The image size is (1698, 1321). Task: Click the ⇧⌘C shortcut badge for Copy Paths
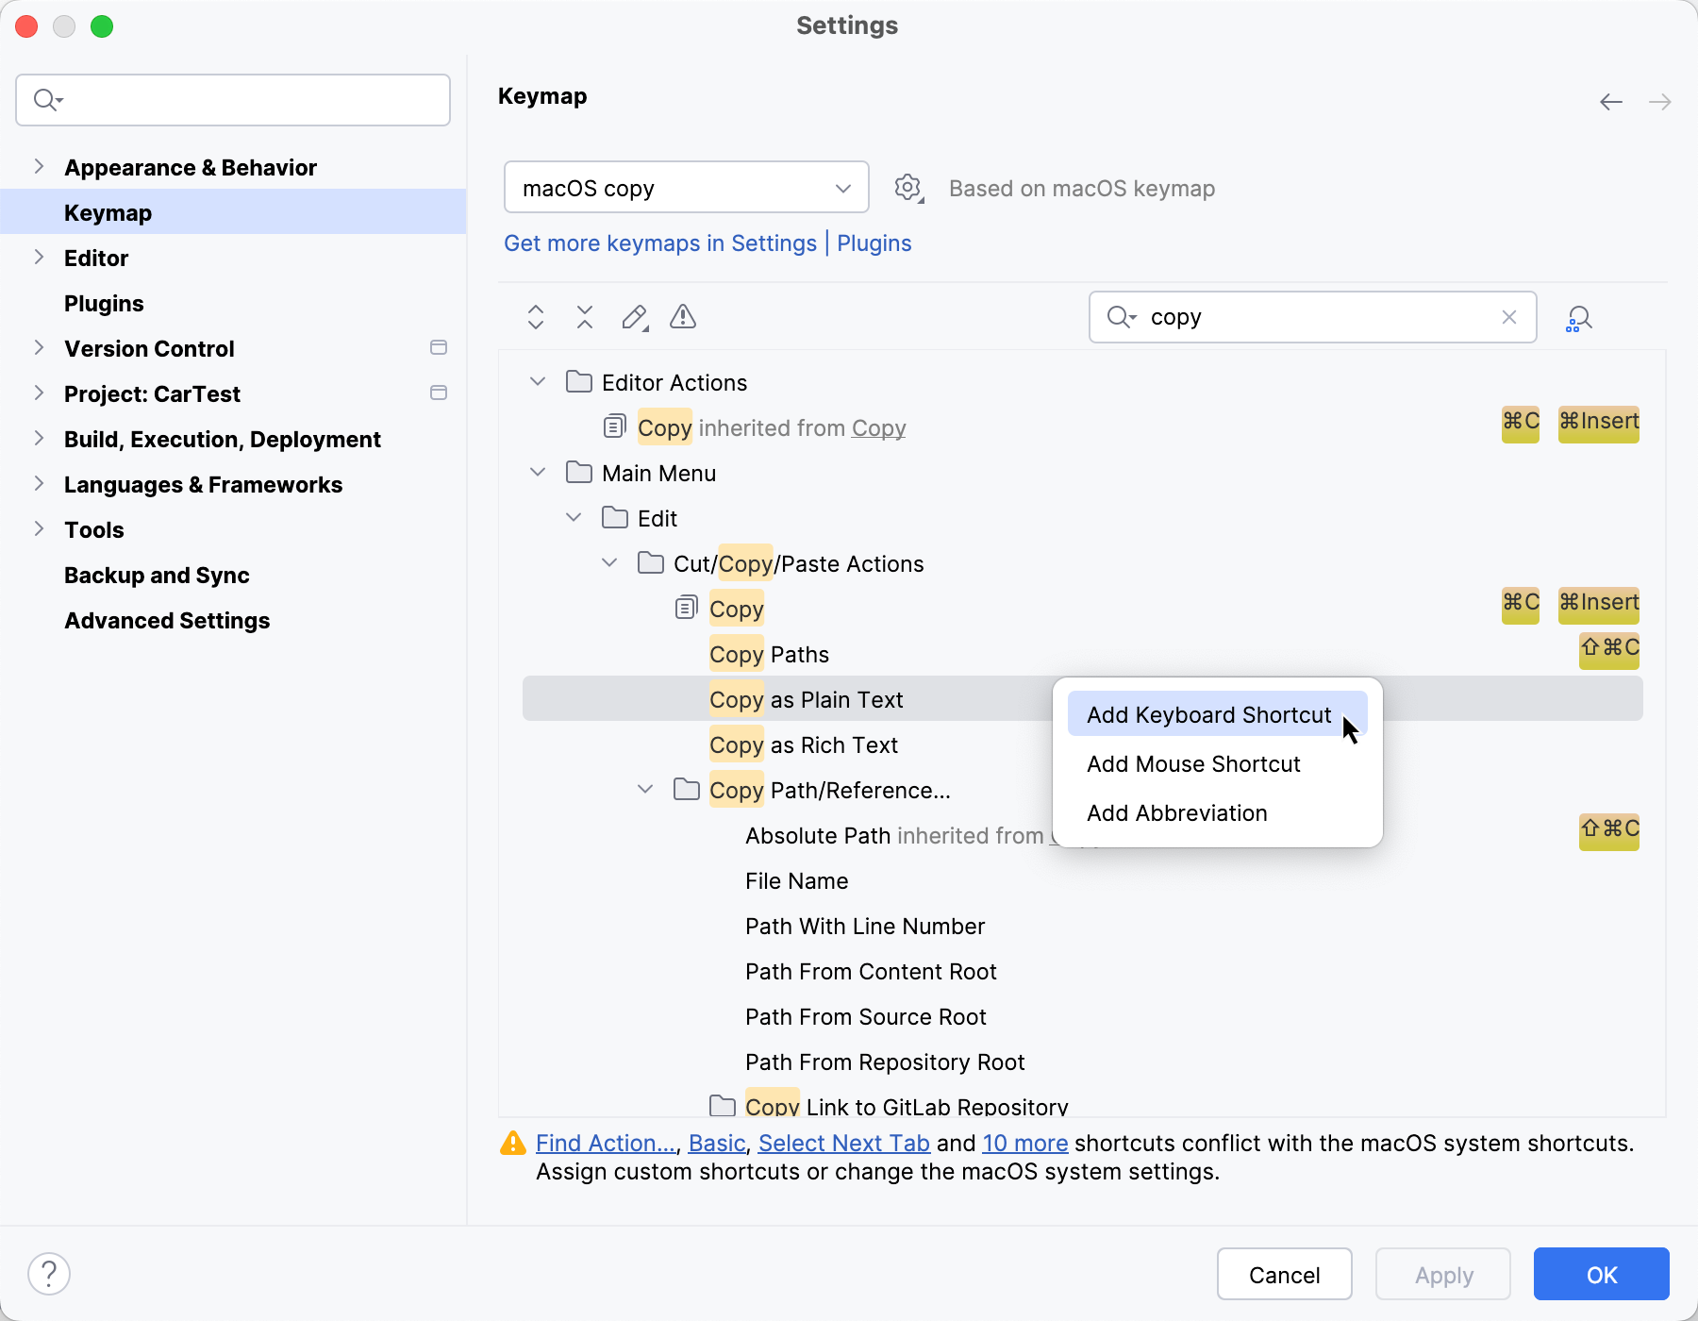(x=1607, y=649)
